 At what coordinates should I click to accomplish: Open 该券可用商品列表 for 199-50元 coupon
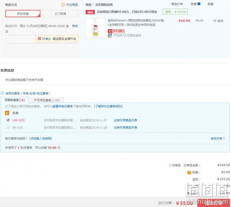(126, 120)
